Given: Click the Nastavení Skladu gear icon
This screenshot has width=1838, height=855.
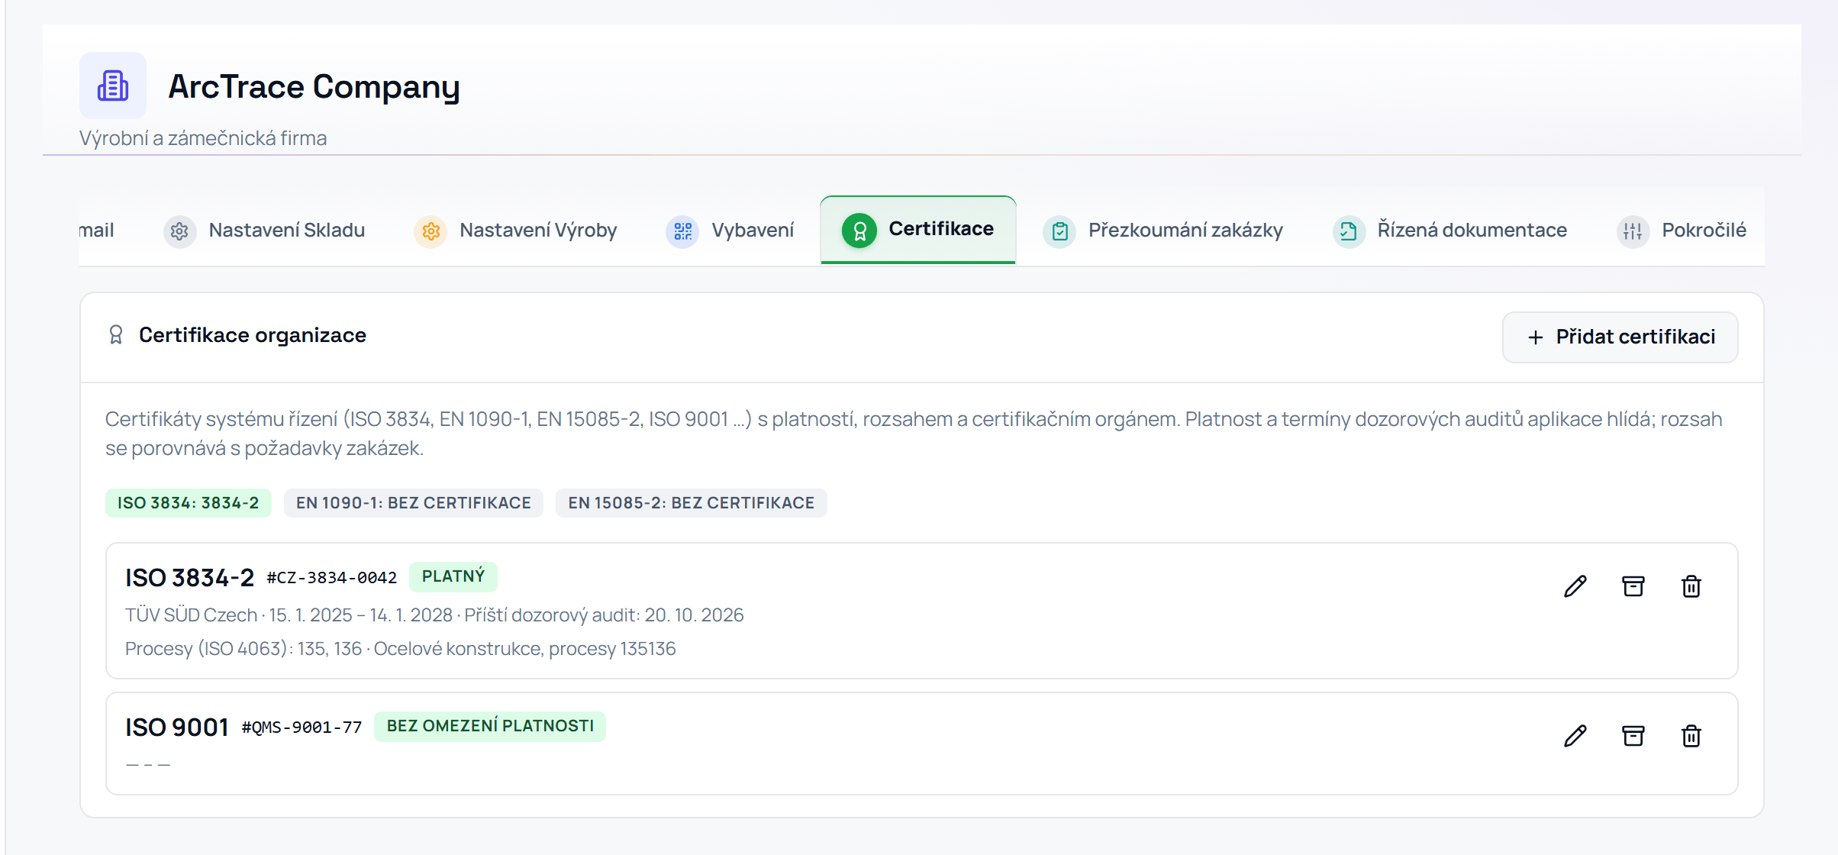Looking at the screenshot, I should point(179,231).
